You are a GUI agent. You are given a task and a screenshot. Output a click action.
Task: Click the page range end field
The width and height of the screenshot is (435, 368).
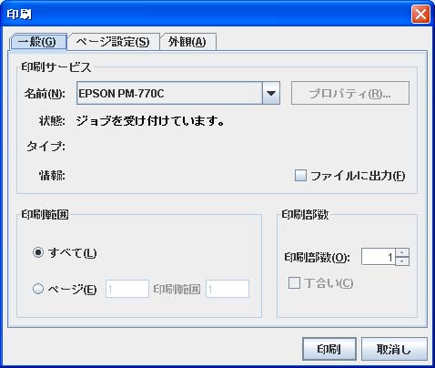coord(228,289)
